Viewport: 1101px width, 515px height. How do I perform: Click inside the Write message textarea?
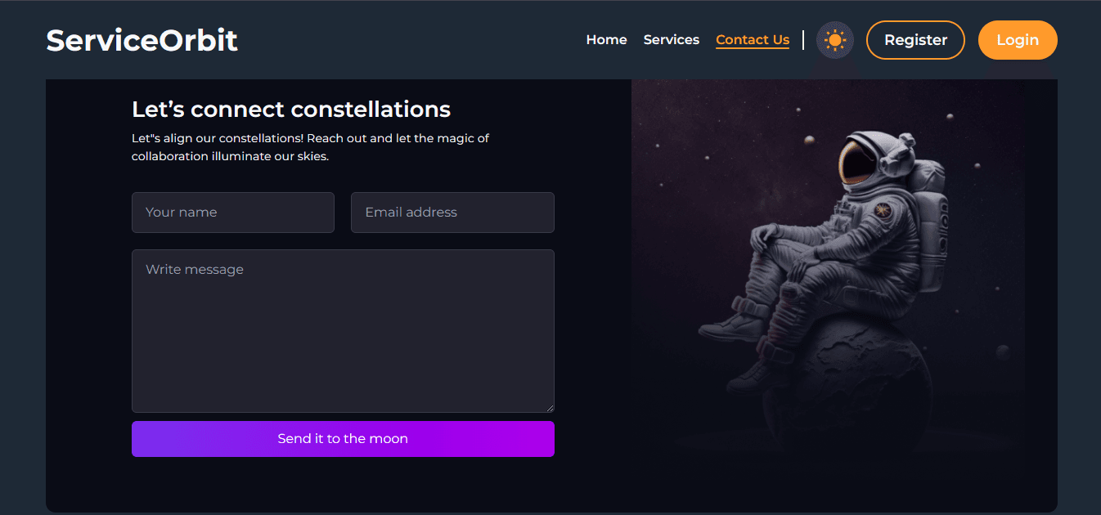(343, 331)
